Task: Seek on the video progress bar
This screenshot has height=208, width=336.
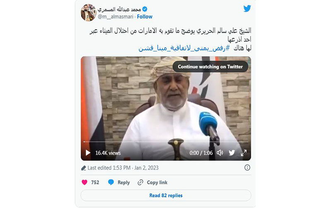Action: coord(166,142)
